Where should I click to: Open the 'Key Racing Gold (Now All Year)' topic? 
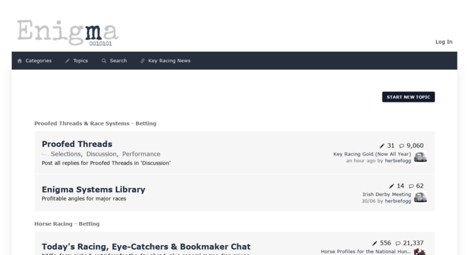[x=372, y=154]
